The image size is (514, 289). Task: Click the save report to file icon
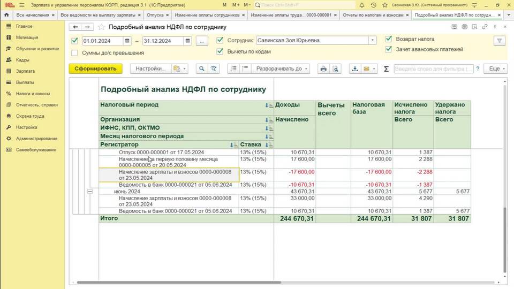[354, 69]
